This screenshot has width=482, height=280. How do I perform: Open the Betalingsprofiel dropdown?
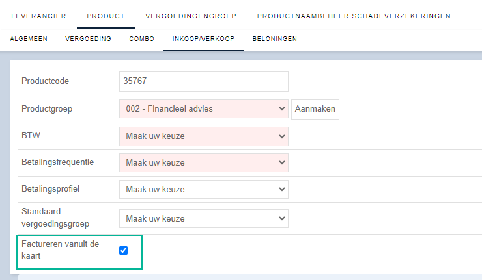[x=204, y=189]
